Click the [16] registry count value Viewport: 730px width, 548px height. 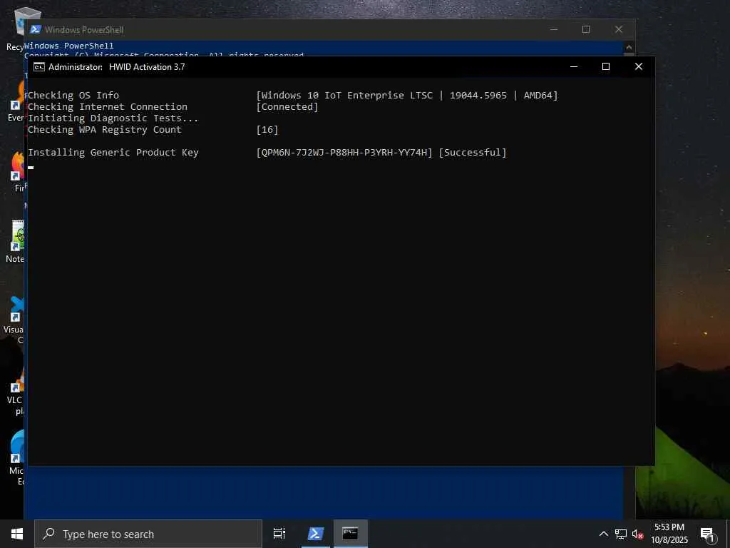(267, 130)
